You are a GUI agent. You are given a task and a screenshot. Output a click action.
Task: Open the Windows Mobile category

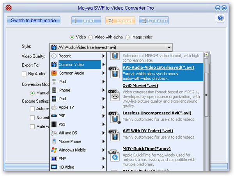pos(78,150)
